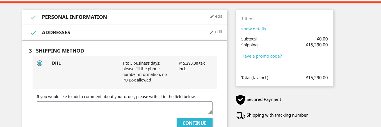Viewport: 381px width, 127px height.
Task: Click the DHL price tax incl. text
Action: 191,66
